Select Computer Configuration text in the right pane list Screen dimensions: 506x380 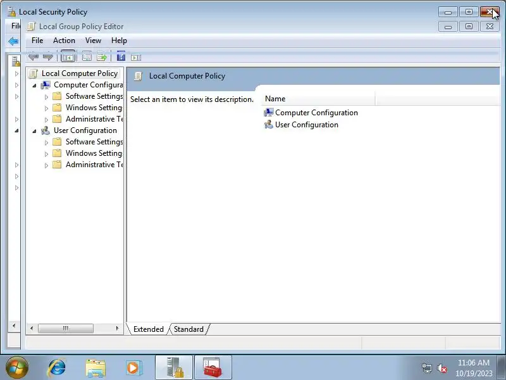pos(316,113)
